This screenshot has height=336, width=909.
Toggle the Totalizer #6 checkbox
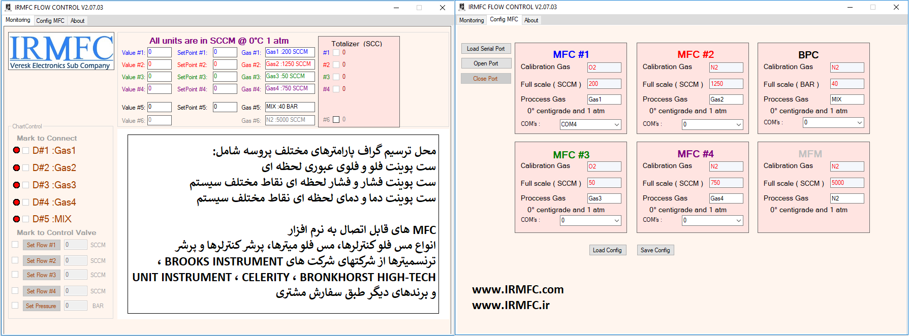(336, 119)
